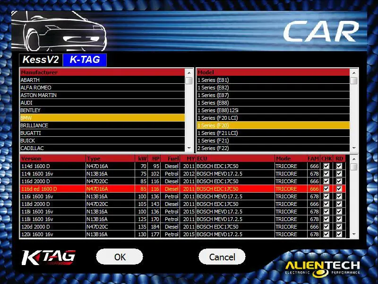This screenshot has height=284, width=378.
Task: Select AUDI manufacturer
Action: pyautogui.click(x=103, y=103)
